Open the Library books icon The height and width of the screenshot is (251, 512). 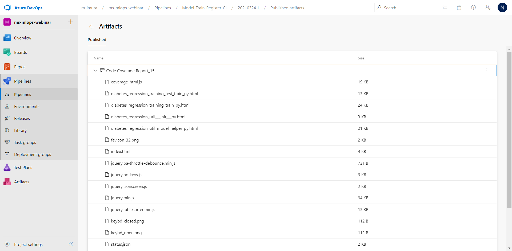click(x=7, y=130)
